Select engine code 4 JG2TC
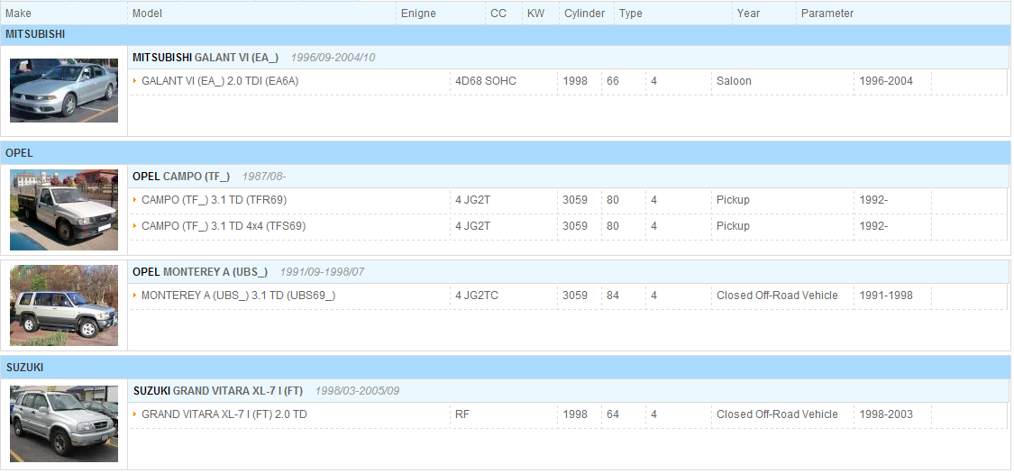1014x473 pixels. [x=477, y=296]
